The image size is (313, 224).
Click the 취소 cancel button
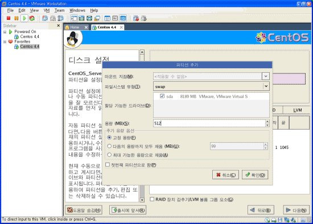(225, 175)
